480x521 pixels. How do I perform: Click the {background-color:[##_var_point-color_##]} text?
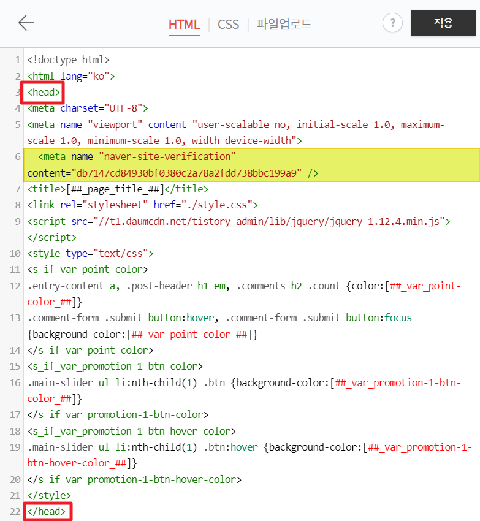tap(143, 334)
